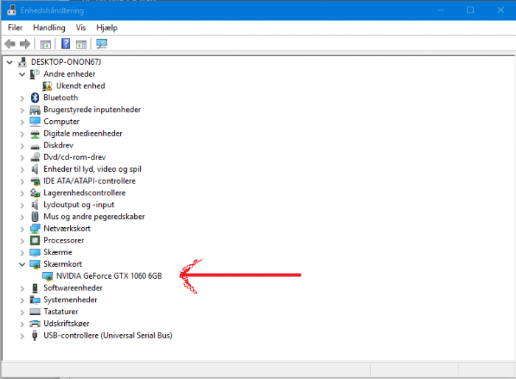516x379 pixels.
Task: Click the Dvd/cd-rom-drev disc icon
Action: click(x=35, y=157)
